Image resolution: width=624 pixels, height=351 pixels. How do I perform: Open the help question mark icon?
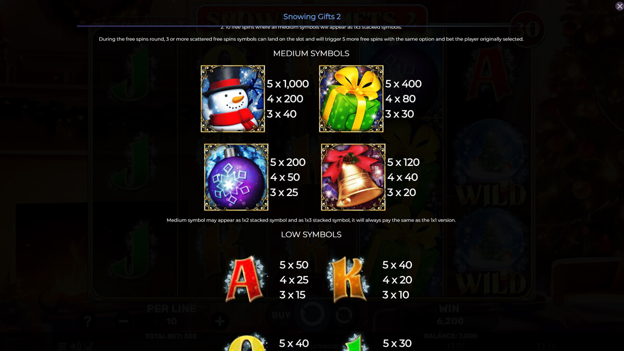(x=88, y=321)
